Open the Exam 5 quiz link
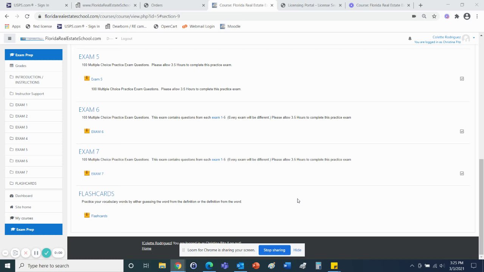The image size is (484, 272). pos(96,79)
